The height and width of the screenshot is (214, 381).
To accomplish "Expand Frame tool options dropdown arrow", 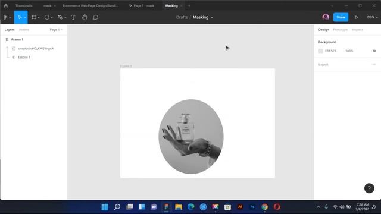I will (38, 17).
